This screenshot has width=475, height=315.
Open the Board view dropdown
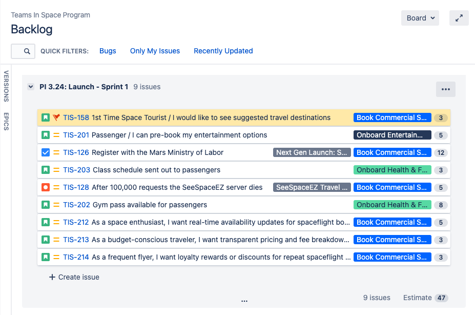pos(420,17)
